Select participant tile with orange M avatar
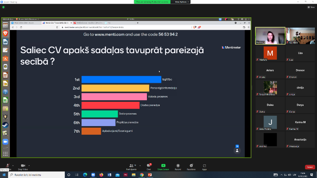317x178 pixels. 270,53
